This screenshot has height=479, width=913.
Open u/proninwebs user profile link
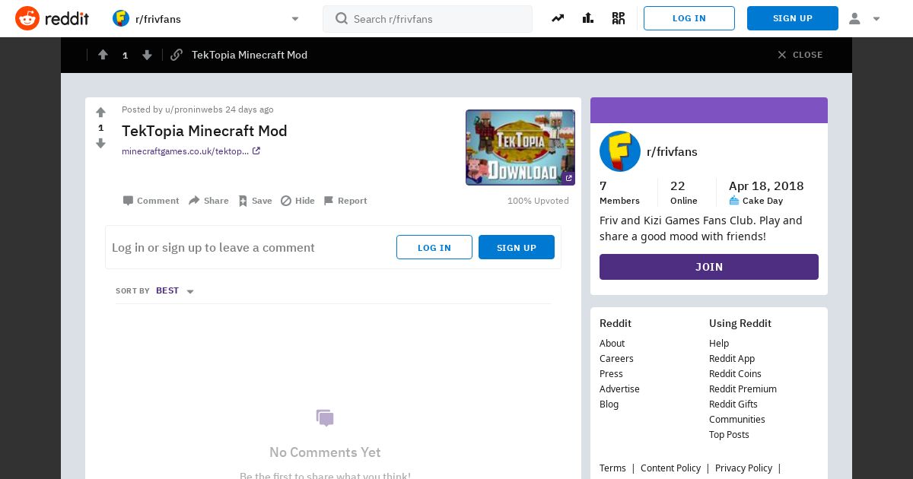pyautogui.click(x=193, y=109)
